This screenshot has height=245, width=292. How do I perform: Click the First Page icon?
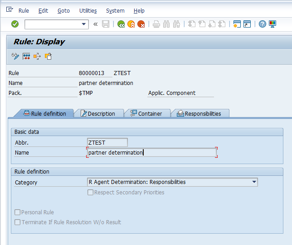point(192,24)
